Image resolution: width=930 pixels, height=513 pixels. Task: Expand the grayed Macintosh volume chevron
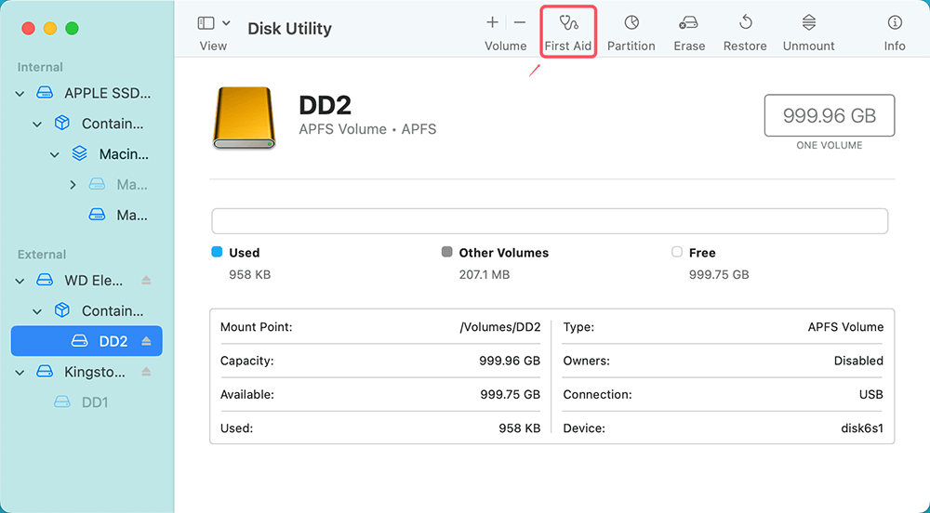(73, 185)
